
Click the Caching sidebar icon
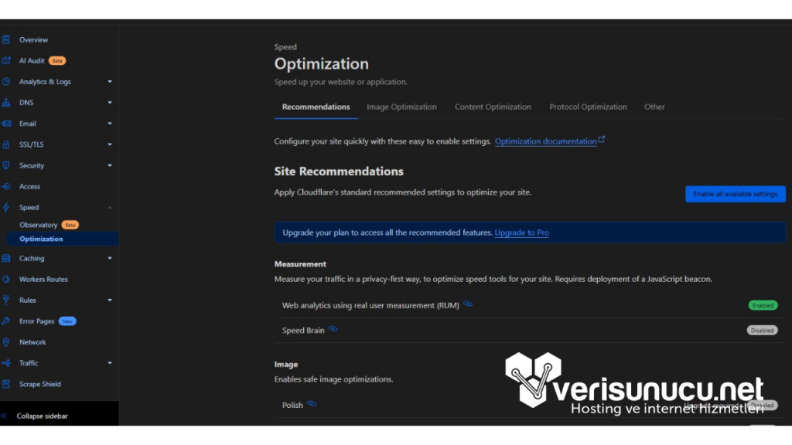click(x=6, y=258)
